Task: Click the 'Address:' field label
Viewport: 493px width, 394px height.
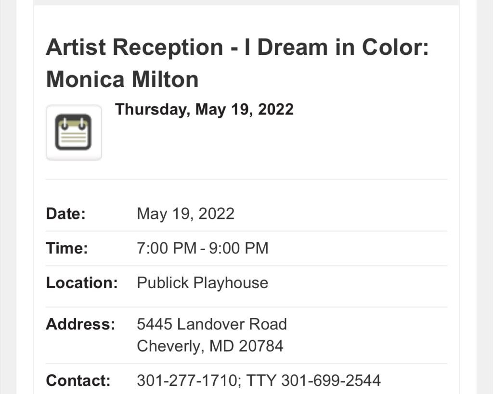Action: 80,324
